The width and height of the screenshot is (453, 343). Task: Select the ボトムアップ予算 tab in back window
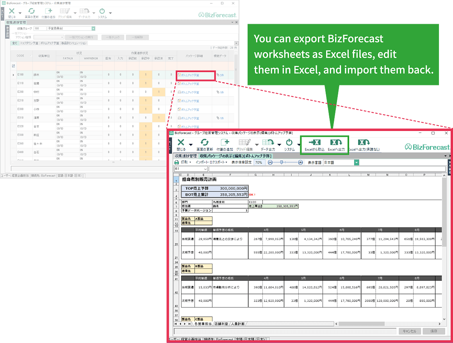pos(50,43)
